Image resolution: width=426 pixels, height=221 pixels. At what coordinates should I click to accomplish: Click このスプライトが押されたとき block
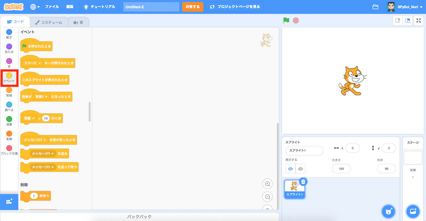45,80
